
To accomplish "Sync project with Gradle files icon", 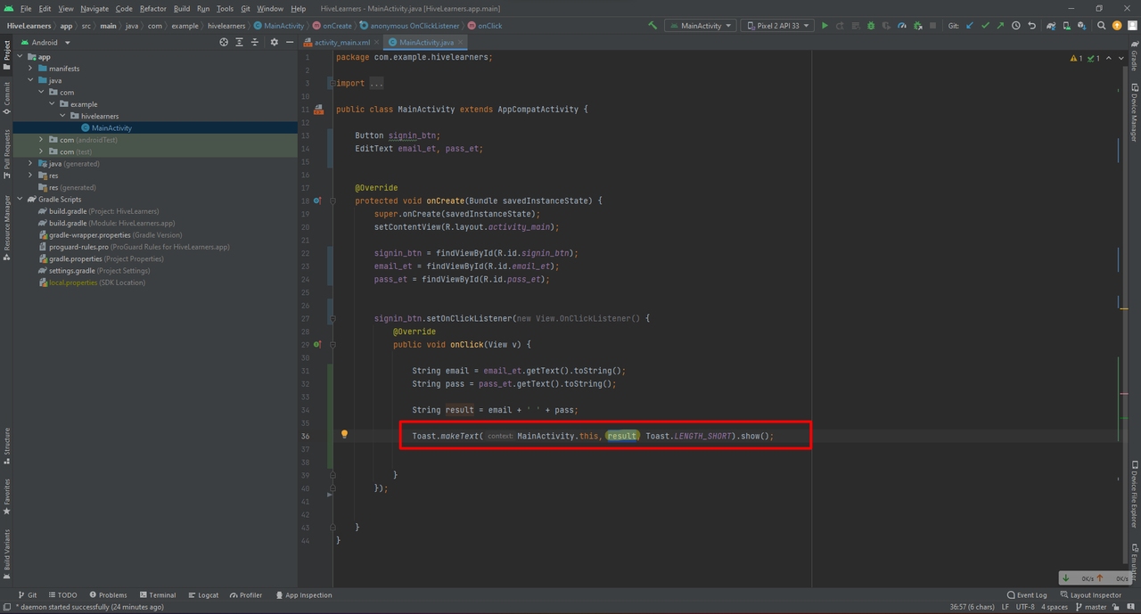I will pos(1052,26).
